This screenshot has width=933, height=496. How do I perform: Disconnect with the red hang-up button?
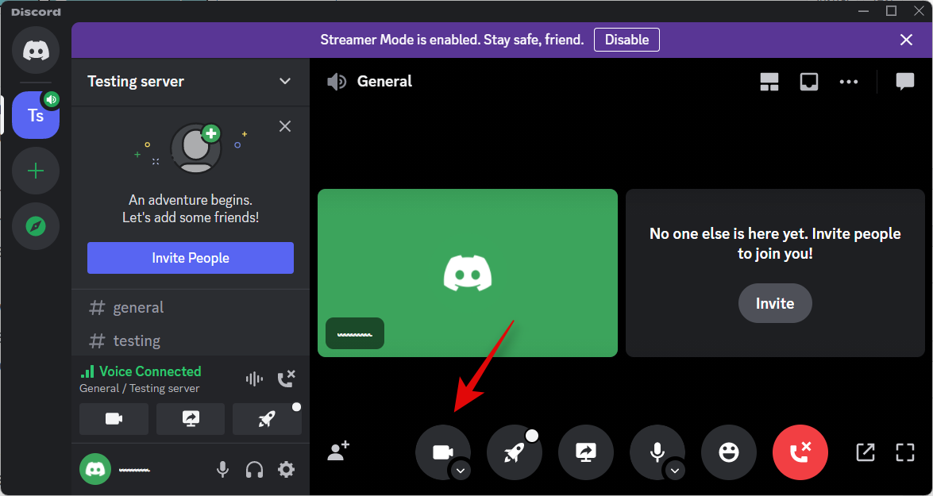(800, 452)
